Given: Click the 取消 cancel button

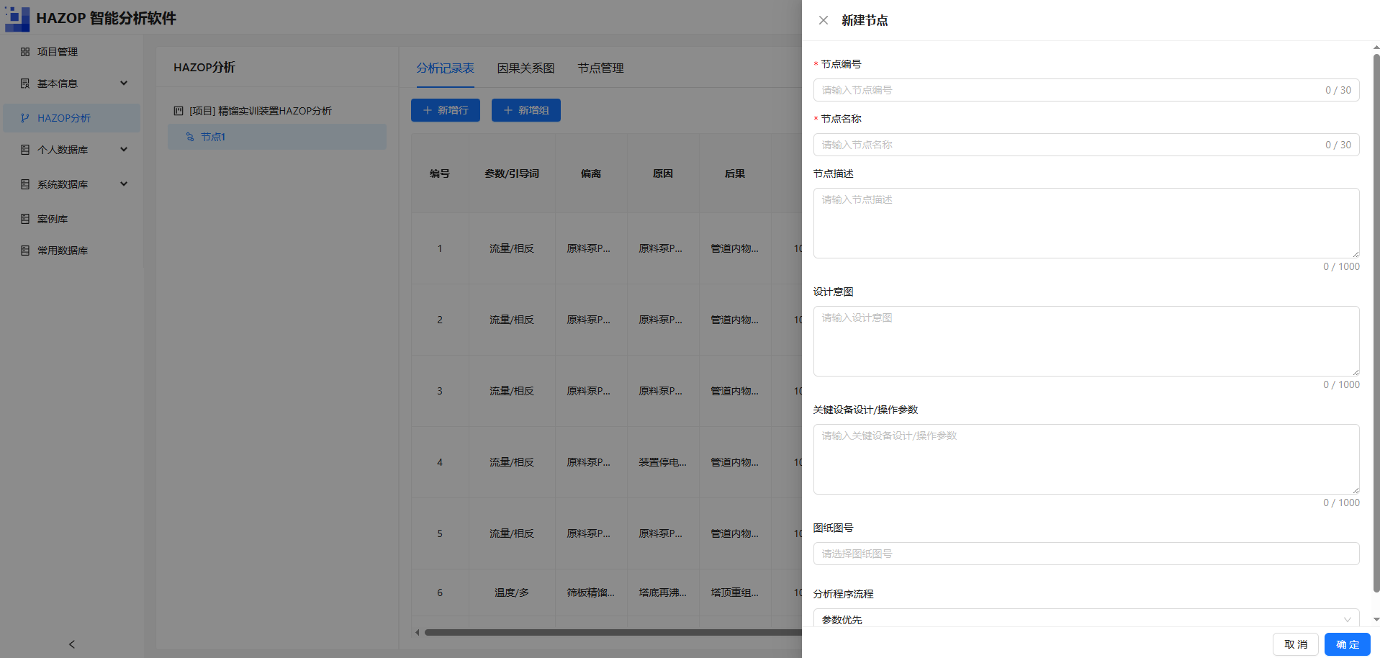Looking at the screenshot, I should click(x=1296, y=644).
